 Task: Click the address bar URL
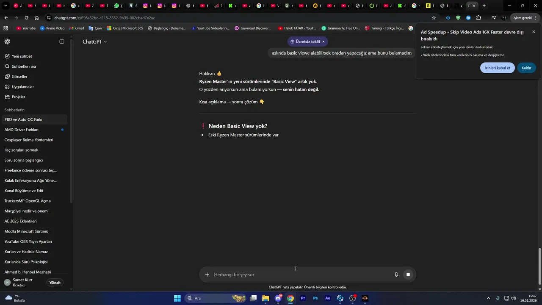pos(104,18)
